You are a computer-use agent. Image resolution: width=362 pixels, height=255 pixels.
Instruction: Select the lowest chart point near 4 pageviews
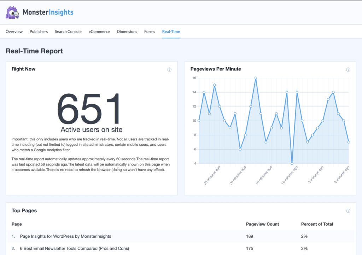coord(292,163)
